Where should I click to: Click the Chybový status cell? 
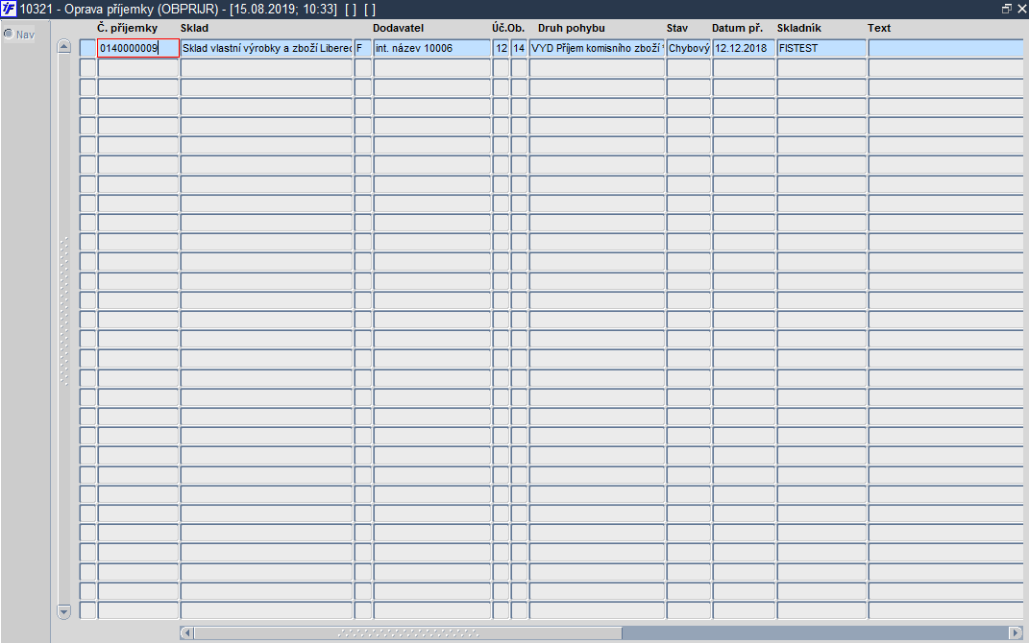pyautogui.click(x=689, y=48)
